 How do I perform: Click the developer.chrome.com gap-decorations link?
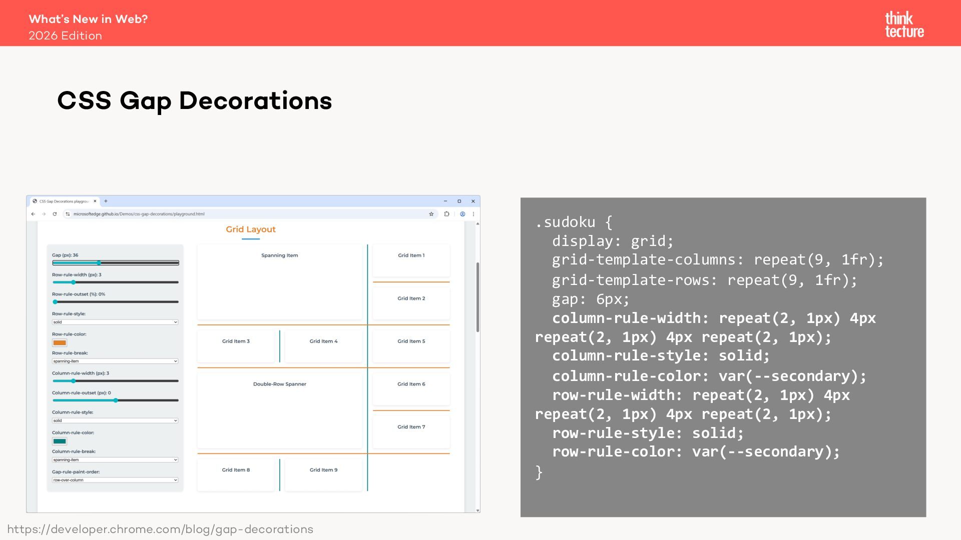tap(160, 529)
